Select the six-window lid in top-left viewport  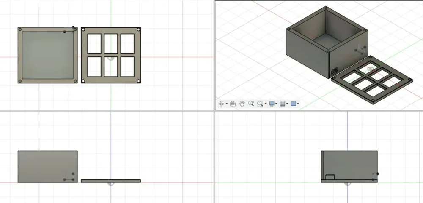pyautogui.click(x=111, y=55)
